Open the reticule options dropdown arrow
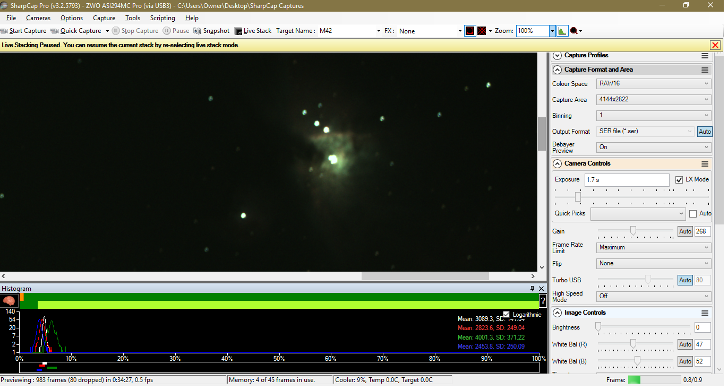 coord(490,31)
